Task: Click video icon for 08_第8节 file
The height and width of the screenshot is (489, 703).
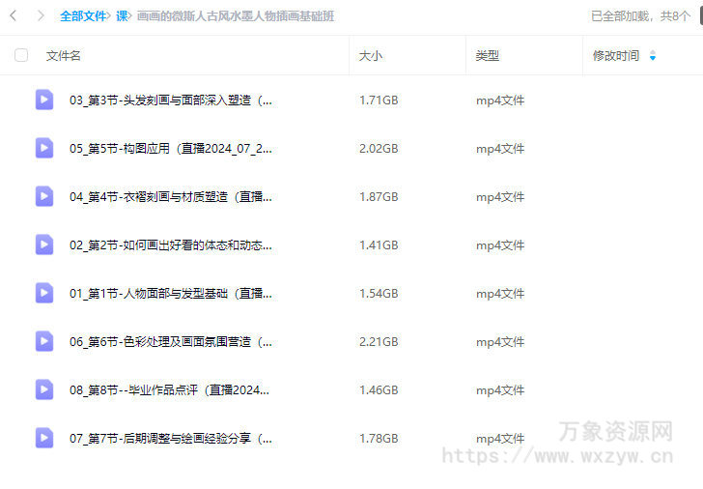Action: tap(44, 389)
